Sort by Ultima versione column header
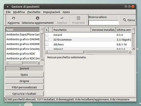The height and width of the screenshot is (106, 141). 124,30
